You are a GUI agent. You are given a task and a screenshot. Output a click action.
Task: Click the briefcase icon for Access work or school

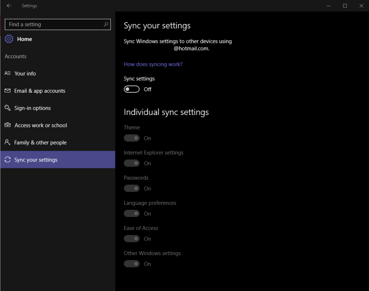8,125
